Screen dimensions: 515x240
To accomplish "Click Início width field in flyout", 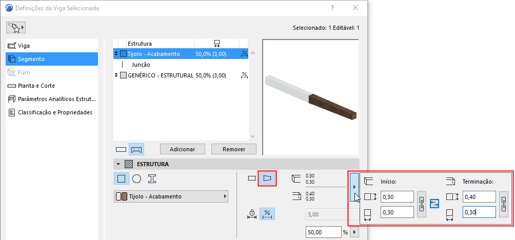I will [x=397, y=212].
